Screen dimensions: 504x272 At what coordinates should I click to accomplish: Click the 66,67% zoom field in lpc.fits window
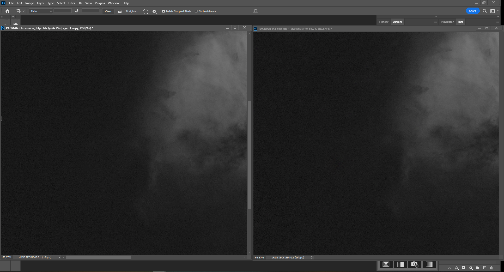pos(7,257)
